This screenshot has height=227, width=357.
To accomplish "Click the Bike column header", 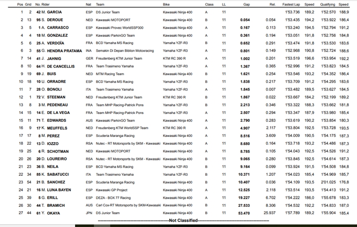I will click(166, 4).
